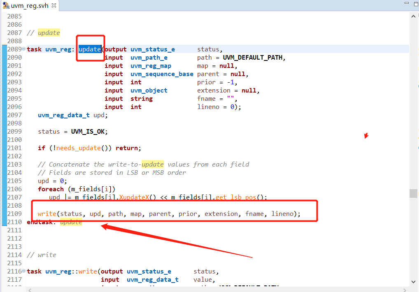Screen dimensions: 419x292
Task: Click the '// write' comment on line 2114
Action: 42,255
